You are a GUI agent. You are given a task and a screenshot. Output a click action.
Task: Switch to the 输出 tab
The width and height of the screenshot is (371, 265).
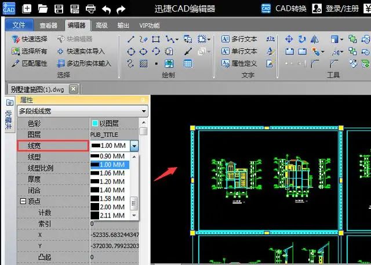point(123,26)
